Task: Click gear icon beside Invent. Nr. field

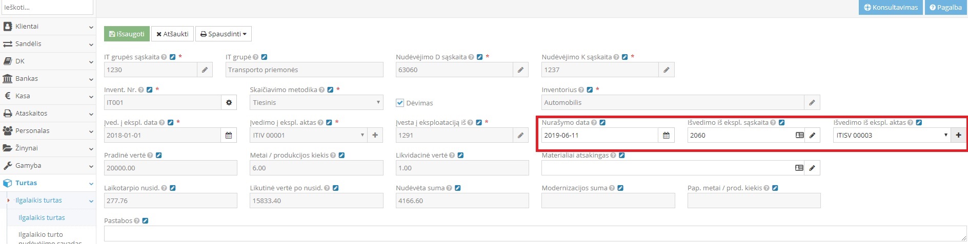Action: [x=229, y=103]
